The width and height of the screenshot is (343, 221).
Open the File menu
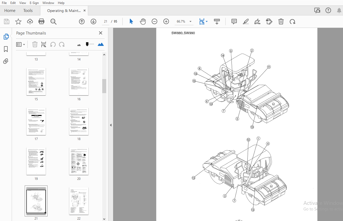pyautogui.click(x=4, y=3)
